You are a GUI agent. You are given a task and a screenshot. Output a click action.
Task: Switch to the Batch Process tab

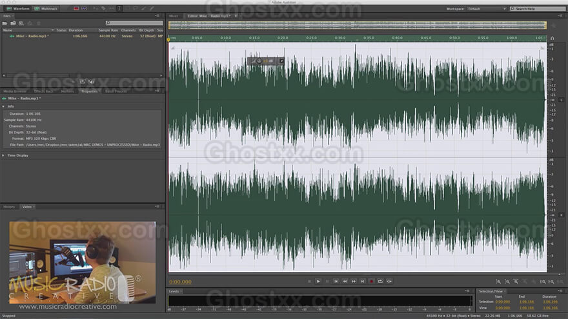pyautogui.click(x=116, y=91)
